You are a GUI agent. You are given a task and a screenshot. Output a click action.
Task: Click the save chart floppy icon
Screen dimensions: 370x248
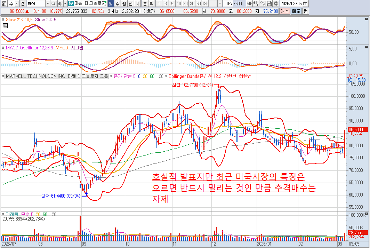coord(269,3)
